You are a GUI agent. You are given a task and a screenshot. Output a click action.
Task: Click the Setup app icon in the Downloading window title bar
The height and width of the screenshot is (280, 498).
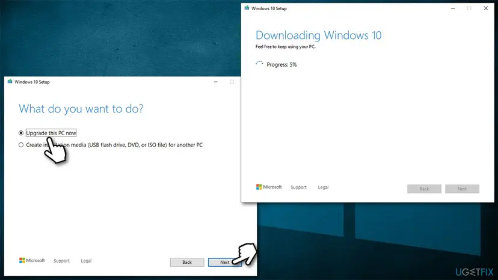click(x=247, y=8)
